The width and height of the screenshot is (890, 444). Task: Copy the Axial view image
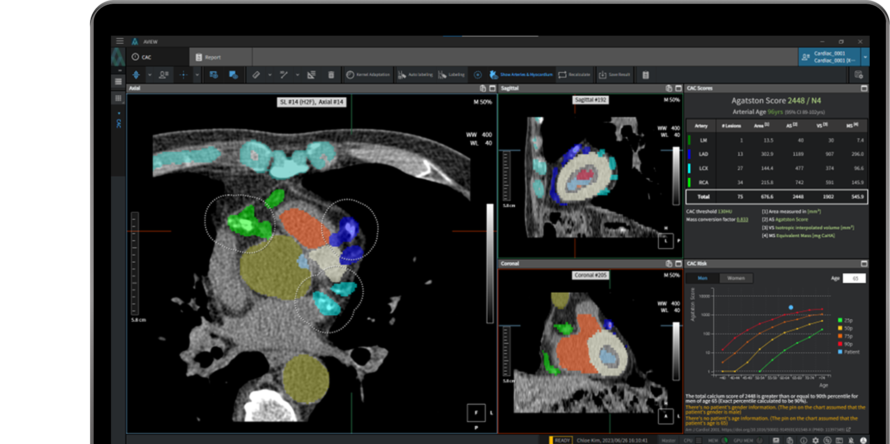pyautogui.click(x=483, y=88)
